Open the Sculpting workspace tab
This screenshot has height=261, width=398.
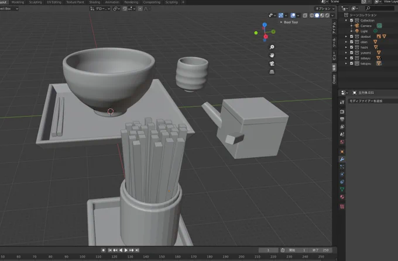(35, 2)
